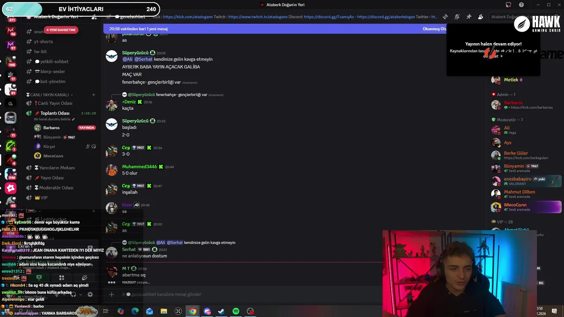Add channel via CANLI YAYIN KANALI plus icon

point(93,95)
